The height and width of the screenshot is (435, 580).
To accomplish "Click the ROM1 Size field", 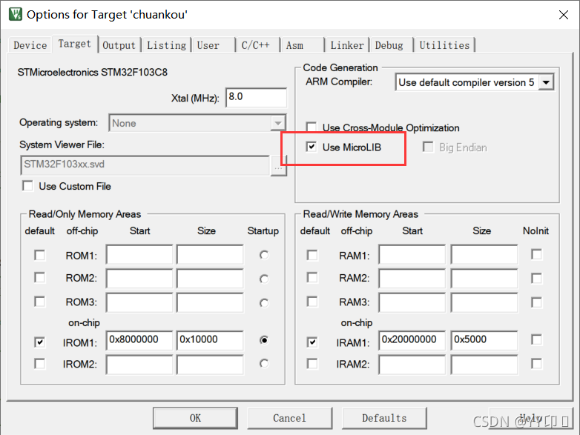I will (x=210, y=254).
